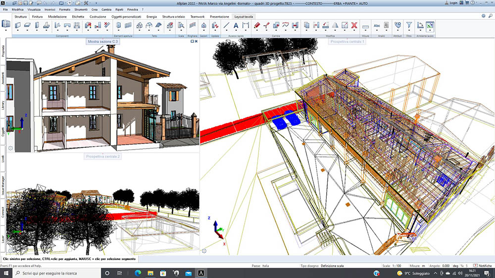Open the Attributi tool icon
The height and width of the screenshot is (278, 495).
tap(397, 26)
